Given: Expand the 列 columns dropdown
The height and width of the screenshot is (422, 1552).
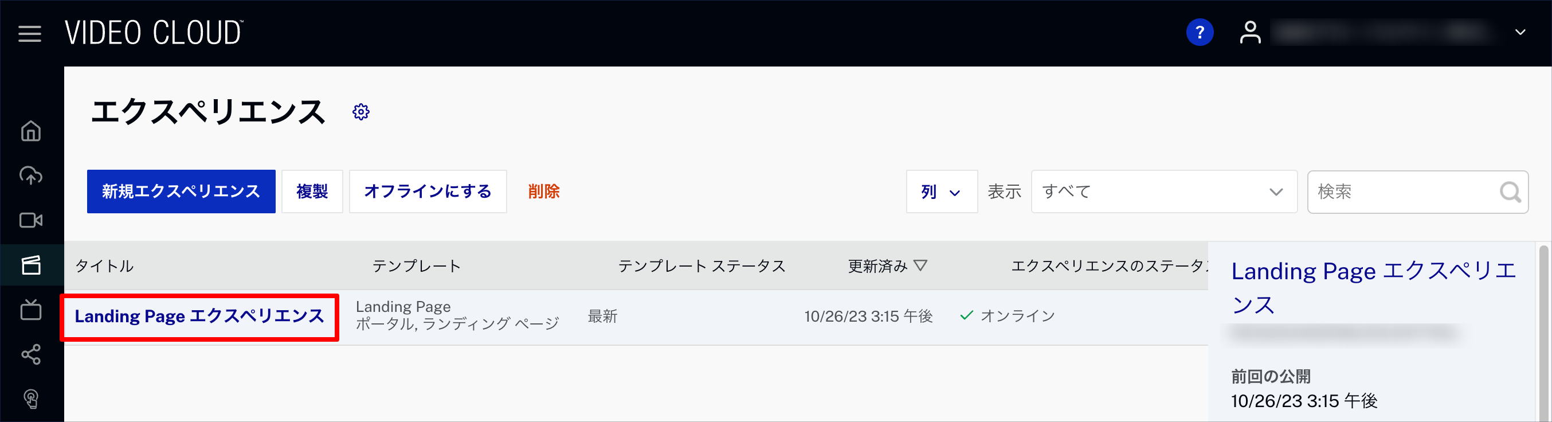Looking at the screenshot, I should [942, 192].
